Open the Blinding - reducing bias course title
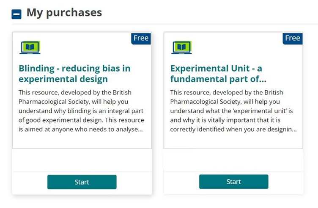This screenshot has width=318, height=208. click(x=74, y=74)
